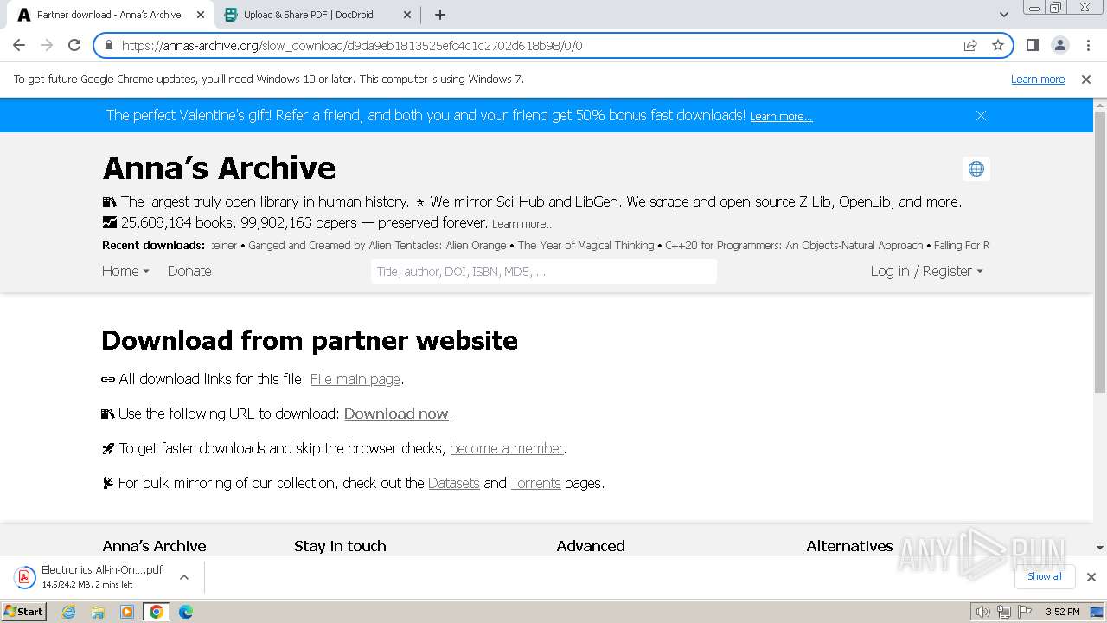Viewport: 1107px width, 623px height.
Task: Click the address bar URL
Action: [352, 46]
